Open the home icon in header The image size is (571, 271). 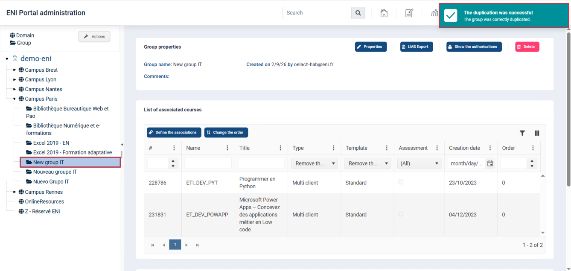click(384, 13)
